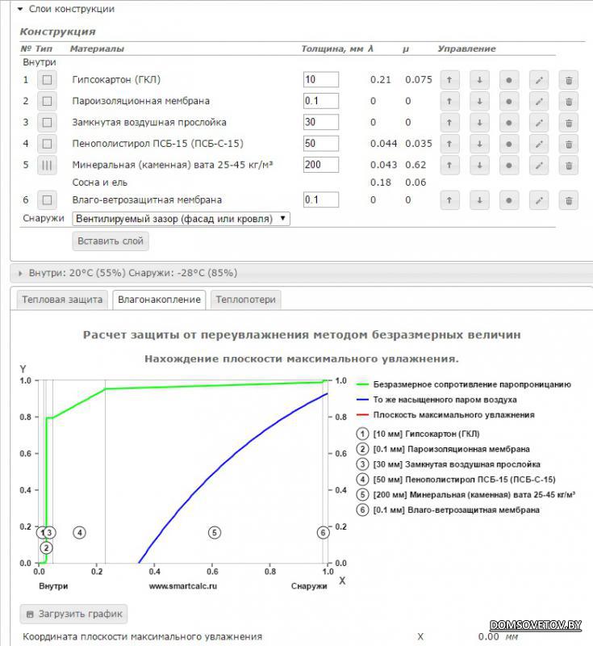Delete the Гипсокартон (ГКЛ) layer
This screenshot has height=646, width=593.
569,80
